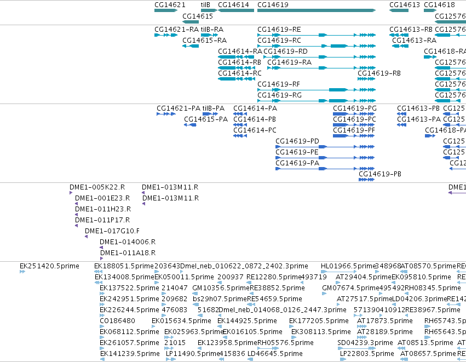
Task: Open the CG14615-RA transcript
Action: coord(191,46)
